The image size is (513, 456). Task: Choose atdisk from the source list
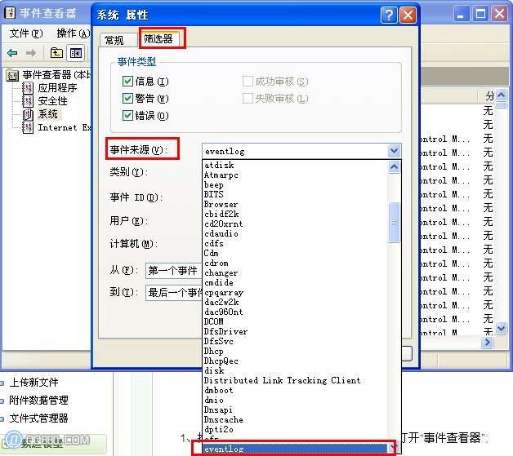295,166
